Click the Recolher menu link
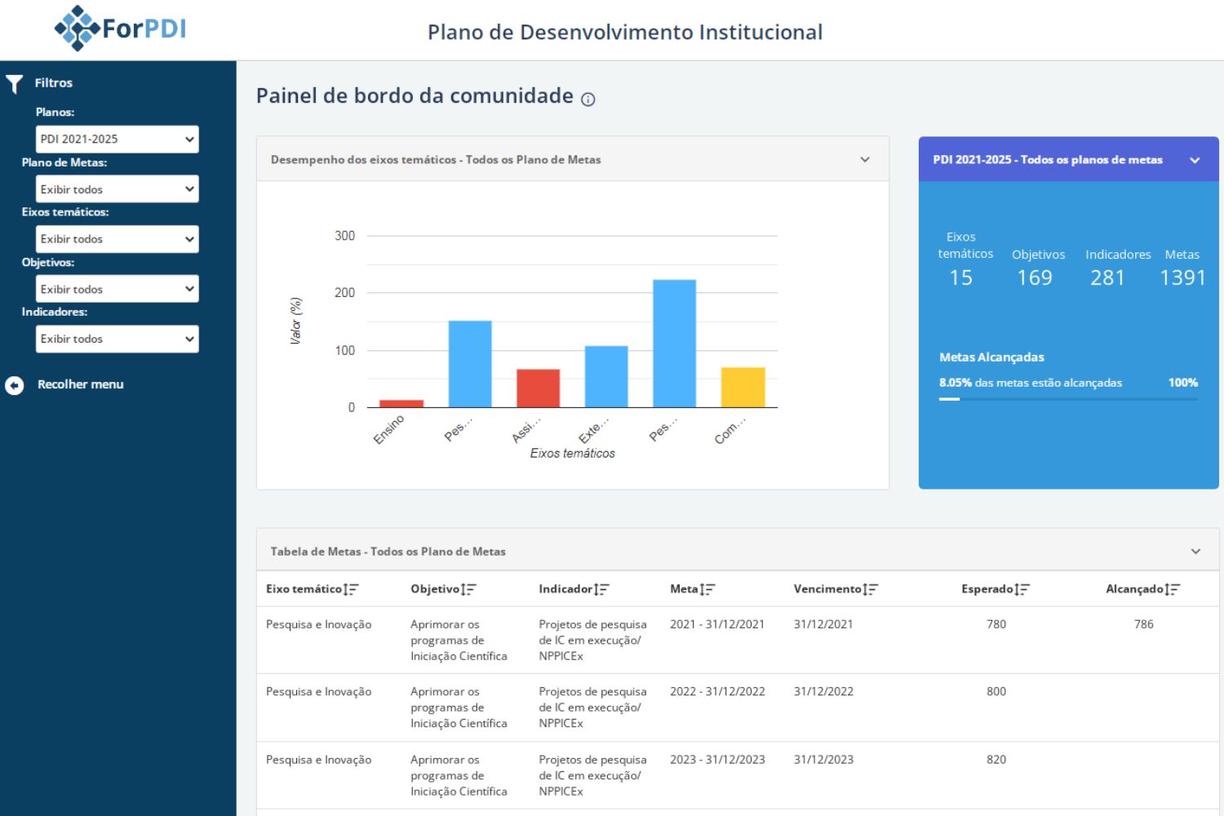 tap(80, 384)
